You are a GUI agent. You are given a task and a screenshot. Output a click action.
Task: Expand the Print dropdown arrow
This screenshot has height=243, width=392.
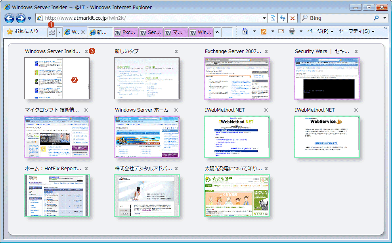(301, 32)
